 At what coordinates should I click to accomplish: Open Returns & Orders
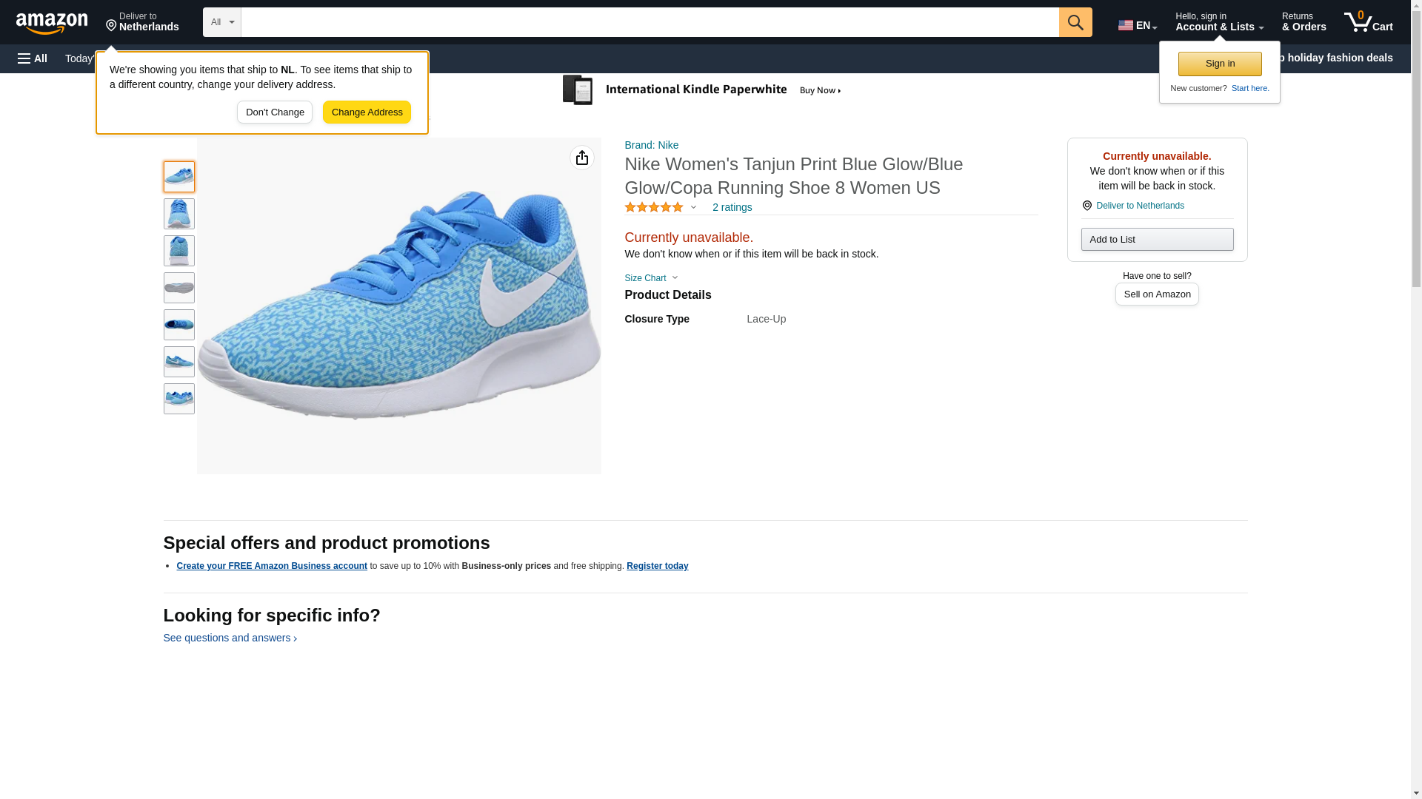point(1303,22)
